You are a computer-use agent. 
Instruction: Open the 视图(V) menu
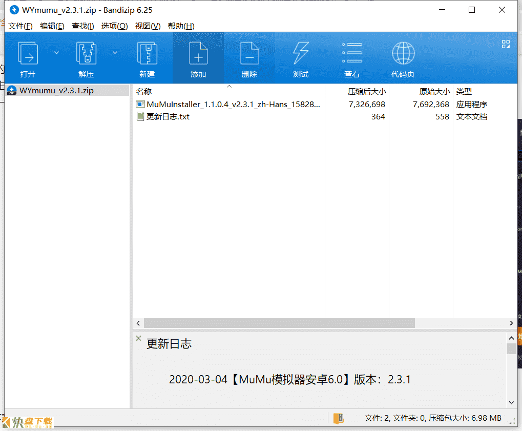[x=148, y=26]
